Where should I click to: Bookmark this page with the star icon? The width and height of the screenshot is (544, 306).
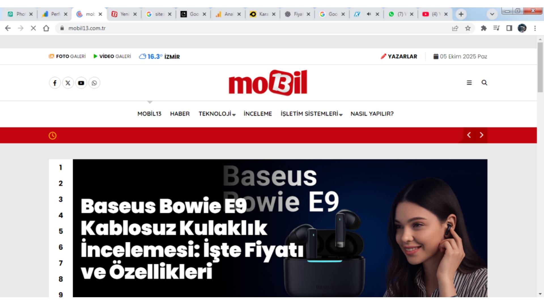click(468, 28)
